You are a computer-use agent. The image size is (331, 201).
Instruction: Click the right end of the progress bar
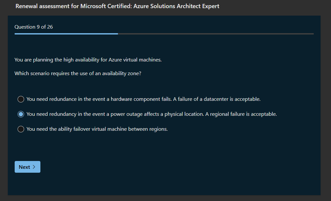pyautogui.click(x=312, y=33)
